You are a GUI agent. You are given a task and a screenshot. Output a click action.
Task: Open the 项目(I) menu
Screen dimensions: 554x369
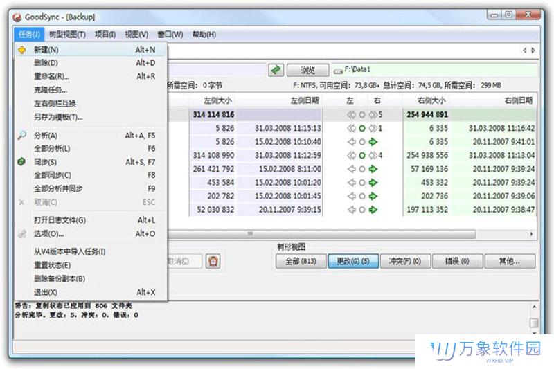click(x=105, y=35)
